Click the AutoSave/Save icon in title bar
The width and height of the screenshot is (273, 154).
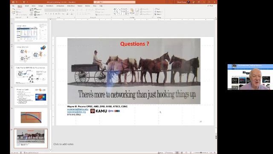coord(13,2)
